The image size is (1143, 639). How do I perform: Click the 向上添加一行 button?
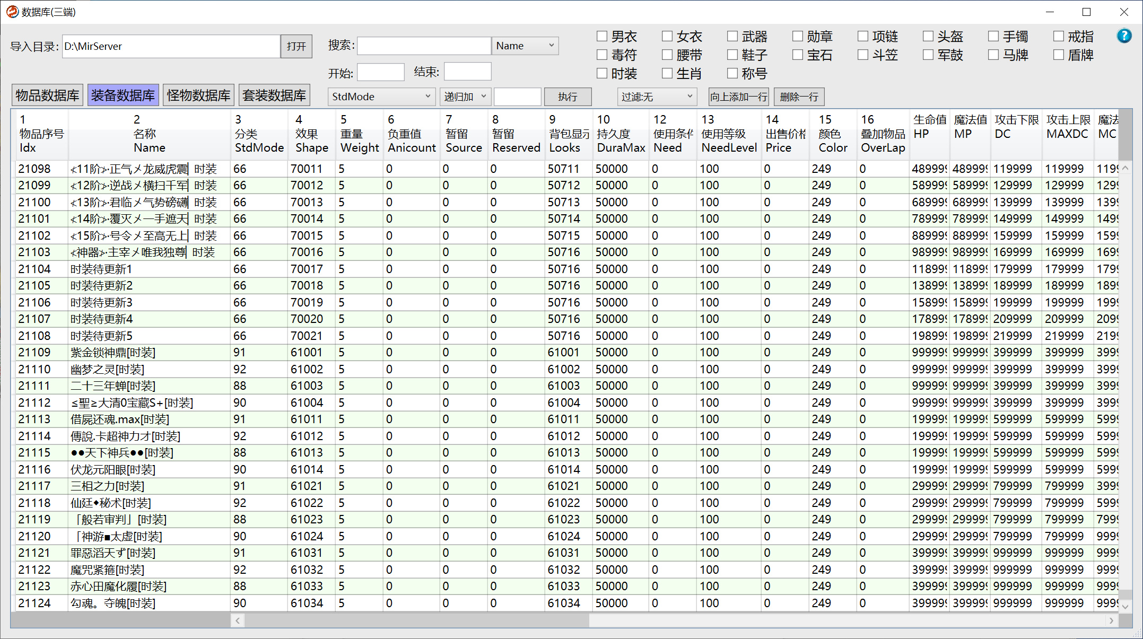[x=739, y=97]
